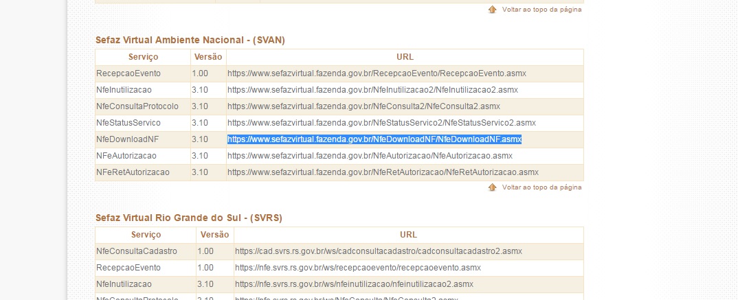Select the SVRS 'RecepcaoEvento' service cell
Image resolution: width=738 pixels, height=300 pixels.
pyautogui.click(x=146, y=268)
